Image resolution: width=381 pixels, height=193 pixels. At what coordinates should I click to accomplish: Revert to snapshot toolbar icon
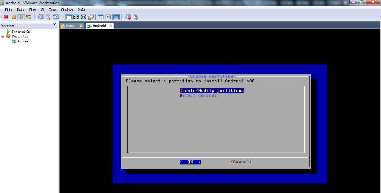click(48, 17)
